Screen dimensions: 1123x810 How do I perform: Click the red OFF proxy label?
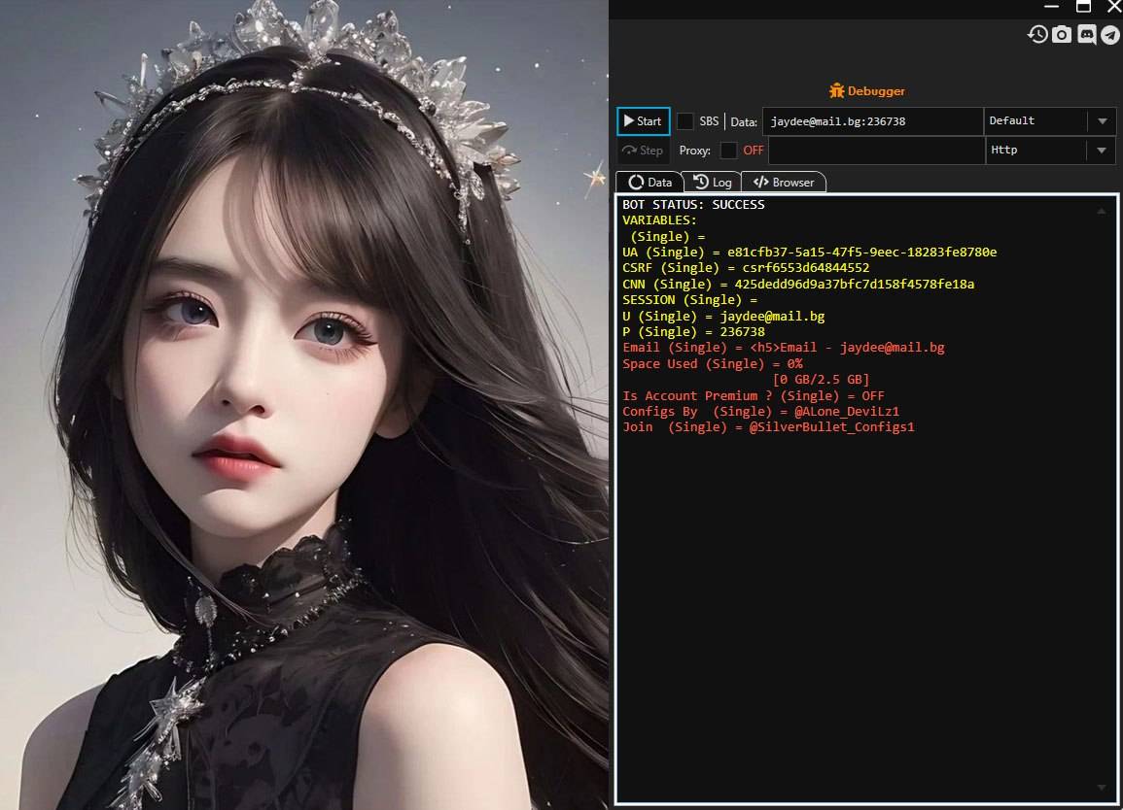coord(754,151)
